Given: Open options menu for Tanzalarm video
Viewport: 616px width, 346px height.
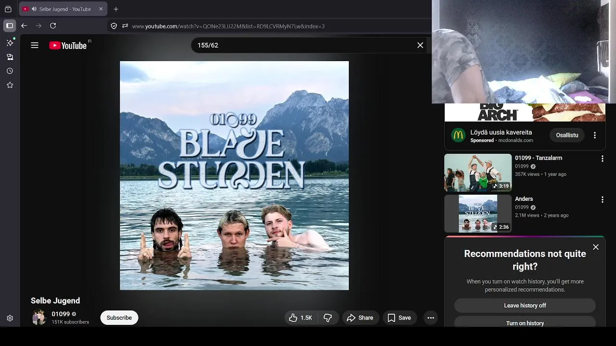Looking at the screenshot, I should coord(602,159).
